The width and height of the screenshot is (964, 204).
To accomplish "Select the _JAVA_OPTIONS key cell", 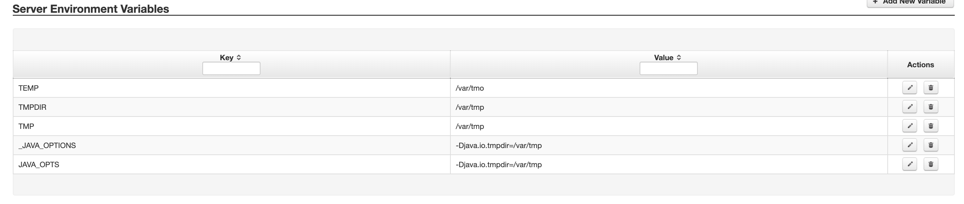I will 232,145.
